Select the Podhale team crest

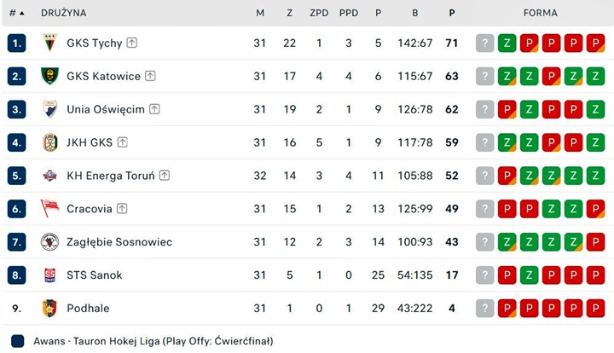pyautogui.click(x=49, y=308)
